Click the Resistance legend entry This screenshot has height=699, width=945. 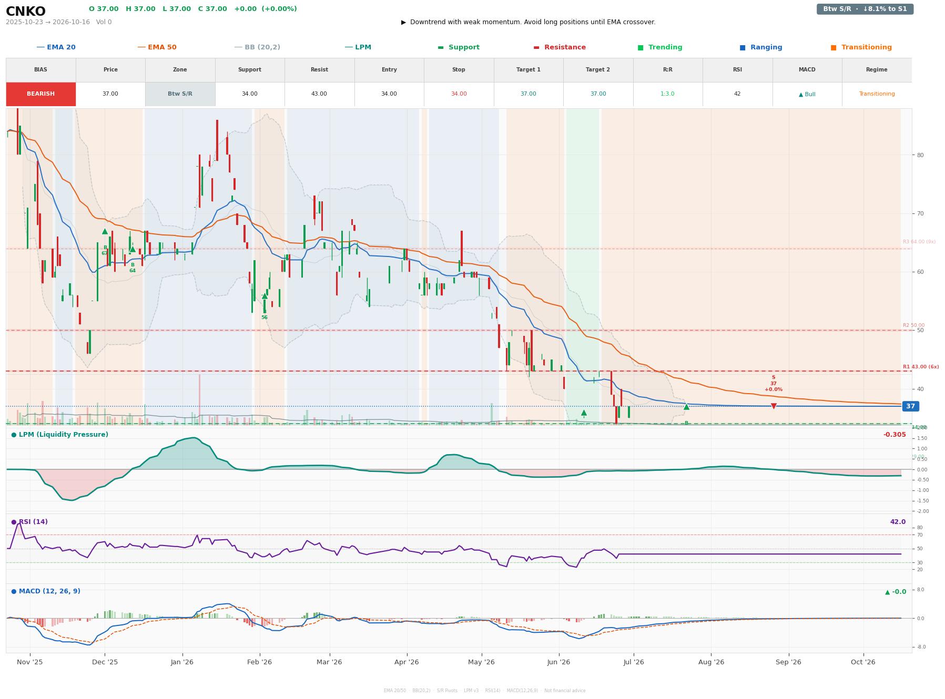click(559, 47)
